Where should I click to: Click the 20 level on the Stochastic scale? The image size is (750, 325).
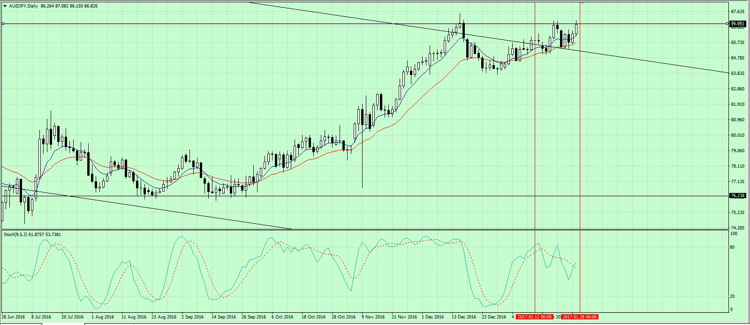(x=733, y=296)
